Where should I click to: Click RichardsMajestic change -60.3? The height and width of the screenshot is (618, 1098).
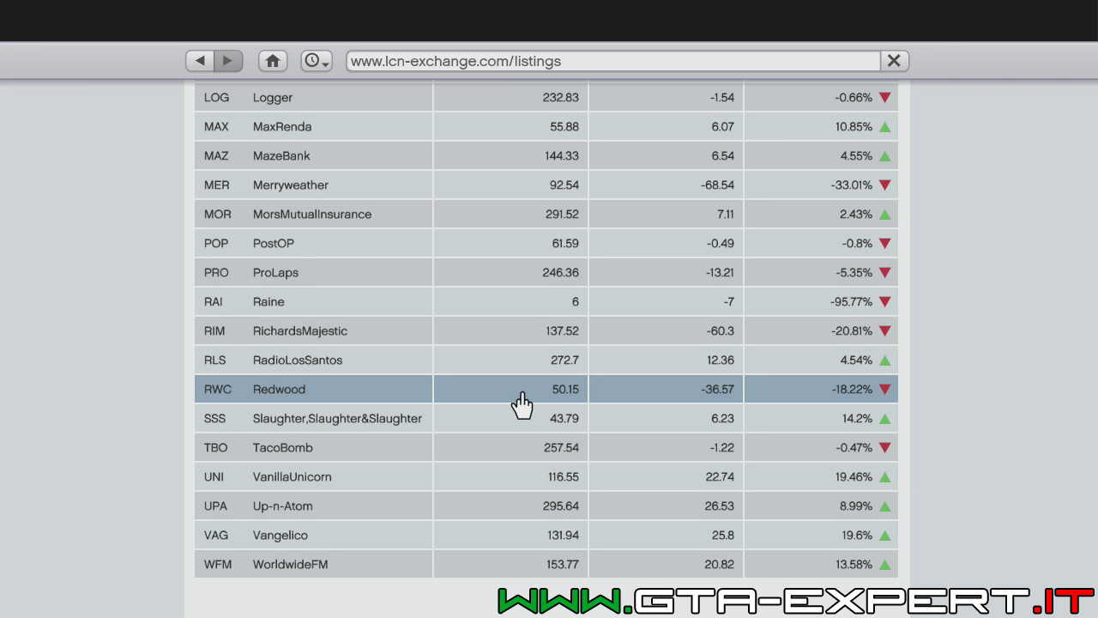721,331
